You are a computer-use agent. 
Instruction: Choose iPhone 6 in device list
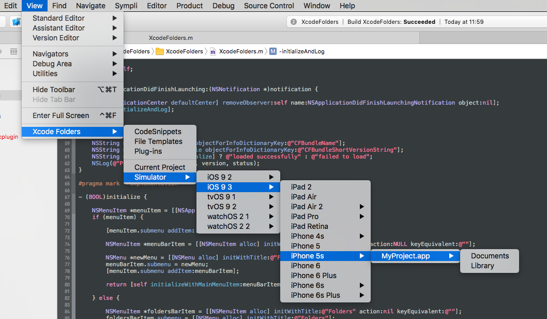coord(326,266)
